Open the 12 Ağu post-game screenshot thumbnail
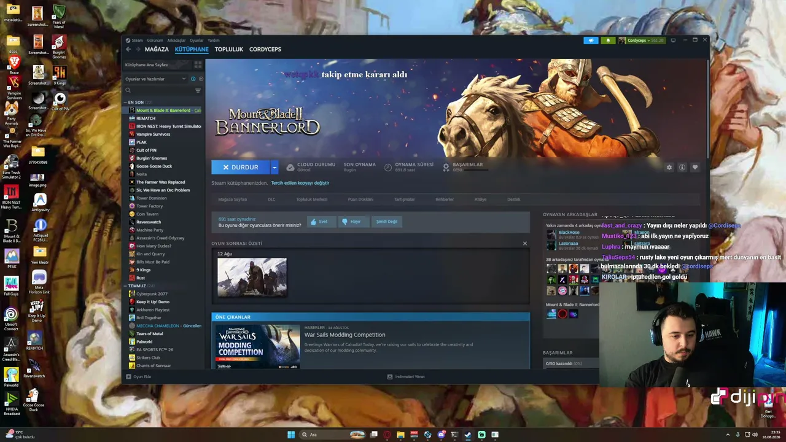The height and width of the screenshot is (442, 786). pyautogui.click(x=252, y=277)
